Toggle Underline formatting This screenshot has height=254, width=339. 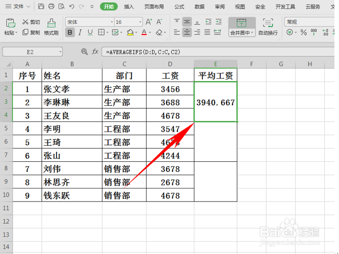click(90, 33)
